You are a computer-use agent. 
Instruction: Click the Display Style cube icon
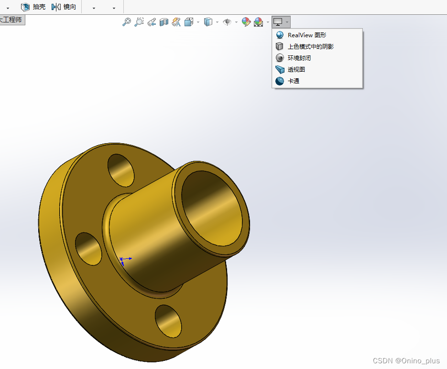tap(209, 21)
